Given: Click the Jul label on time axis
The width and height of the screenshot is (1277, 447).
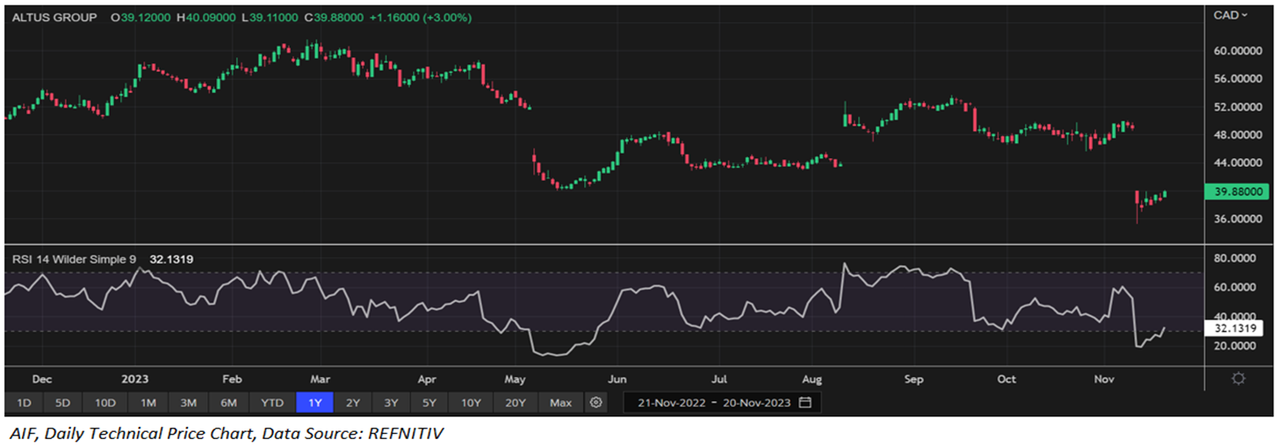Looking at the screenshot, I should pos(718,379).
